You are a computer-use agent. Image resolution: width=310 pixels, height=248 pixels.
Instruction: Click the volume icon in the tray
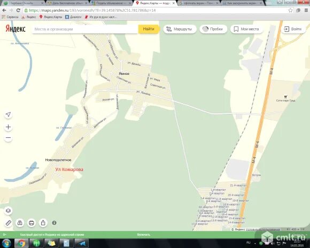coord(272,243)
